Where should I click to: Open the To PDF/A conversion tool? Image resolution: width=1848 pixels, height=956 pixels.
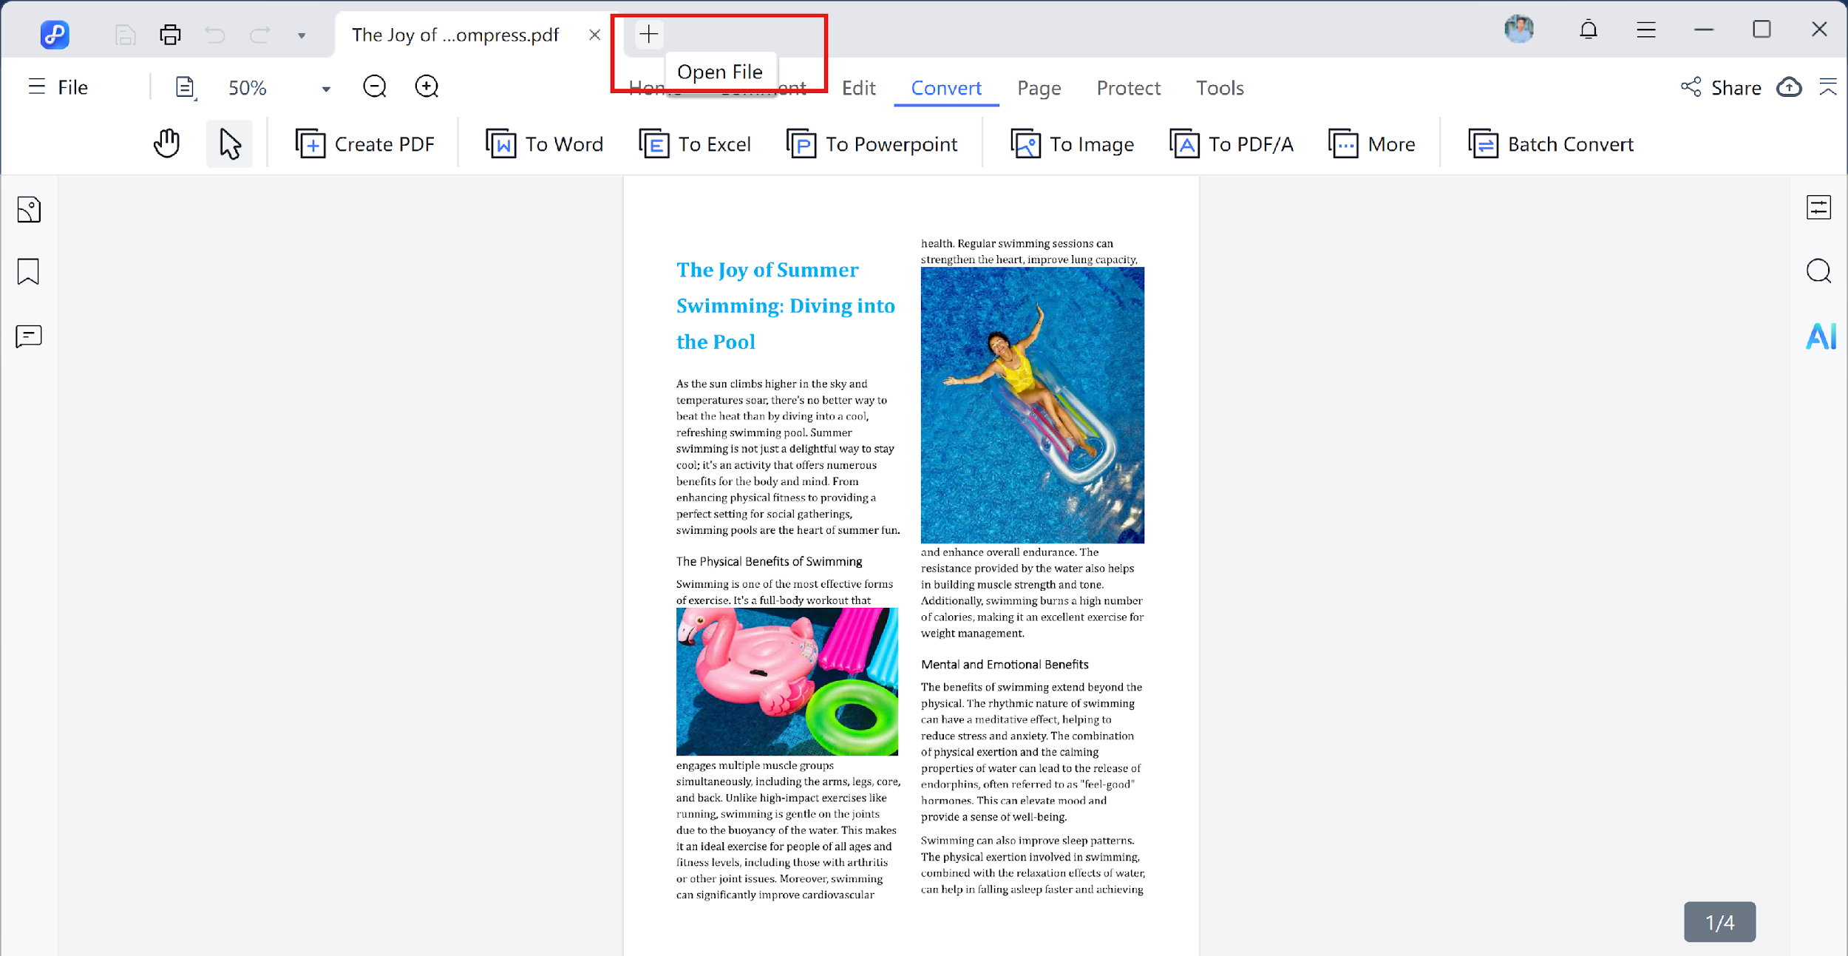coord(1231,143)
